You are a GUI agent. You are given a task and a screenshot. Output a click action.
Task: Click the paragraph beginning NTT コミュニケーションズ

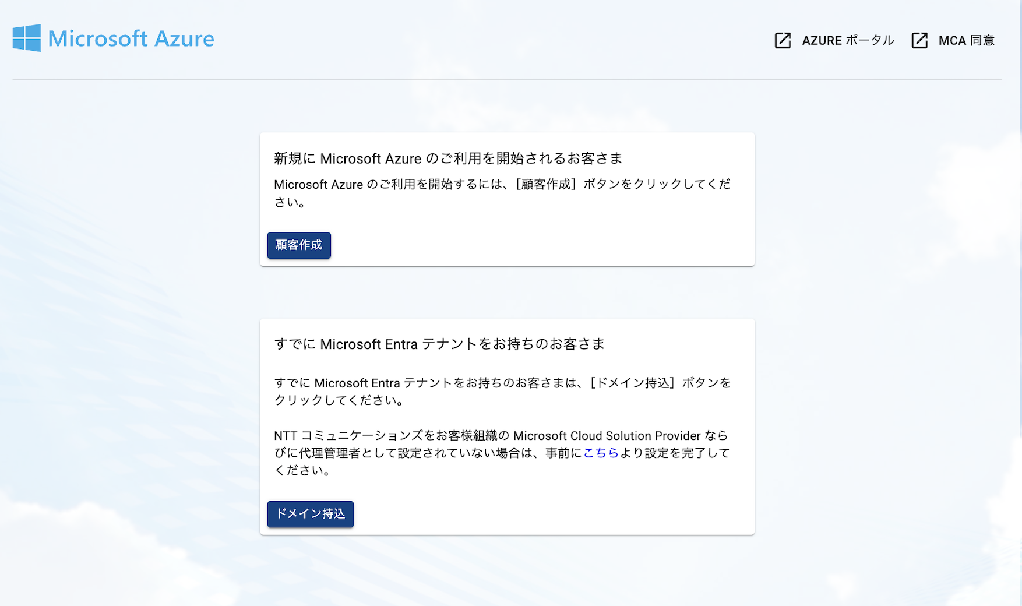point(502,453)
